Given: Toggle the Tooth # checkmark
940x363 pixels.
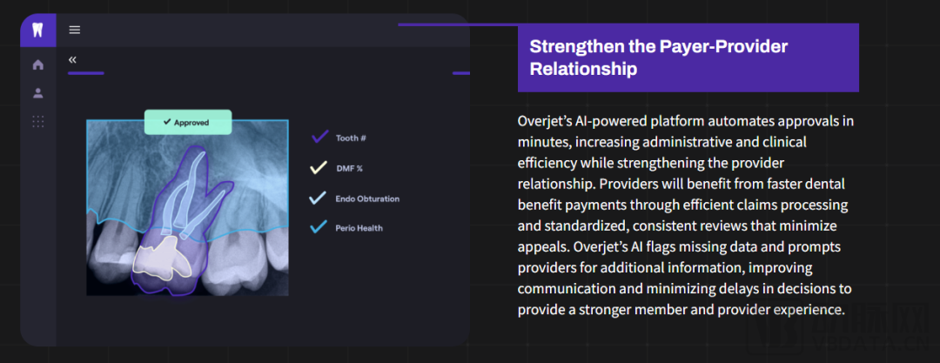Looking at the screenshot, I should pos(319,138).
